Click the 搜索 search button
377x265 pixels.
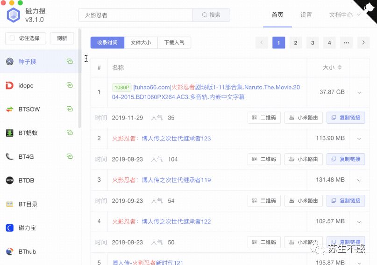pos(211,15)
